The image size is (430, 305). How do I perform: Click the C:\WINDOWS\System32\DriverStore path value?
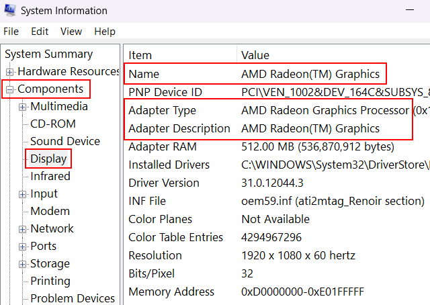[335, 165]
